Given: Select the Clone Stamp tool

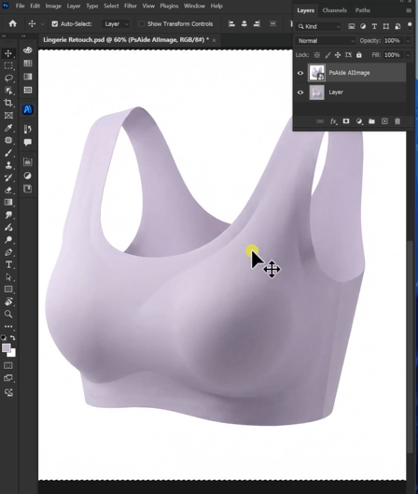Looking at the screenshot, I should [8, 165].
